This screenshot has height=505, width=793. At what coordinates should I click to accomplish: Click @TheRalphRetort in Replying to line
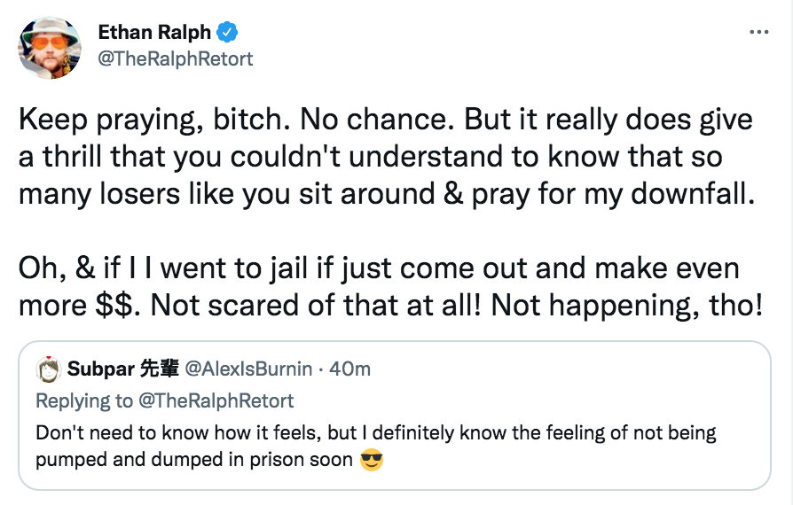(216, 401)
